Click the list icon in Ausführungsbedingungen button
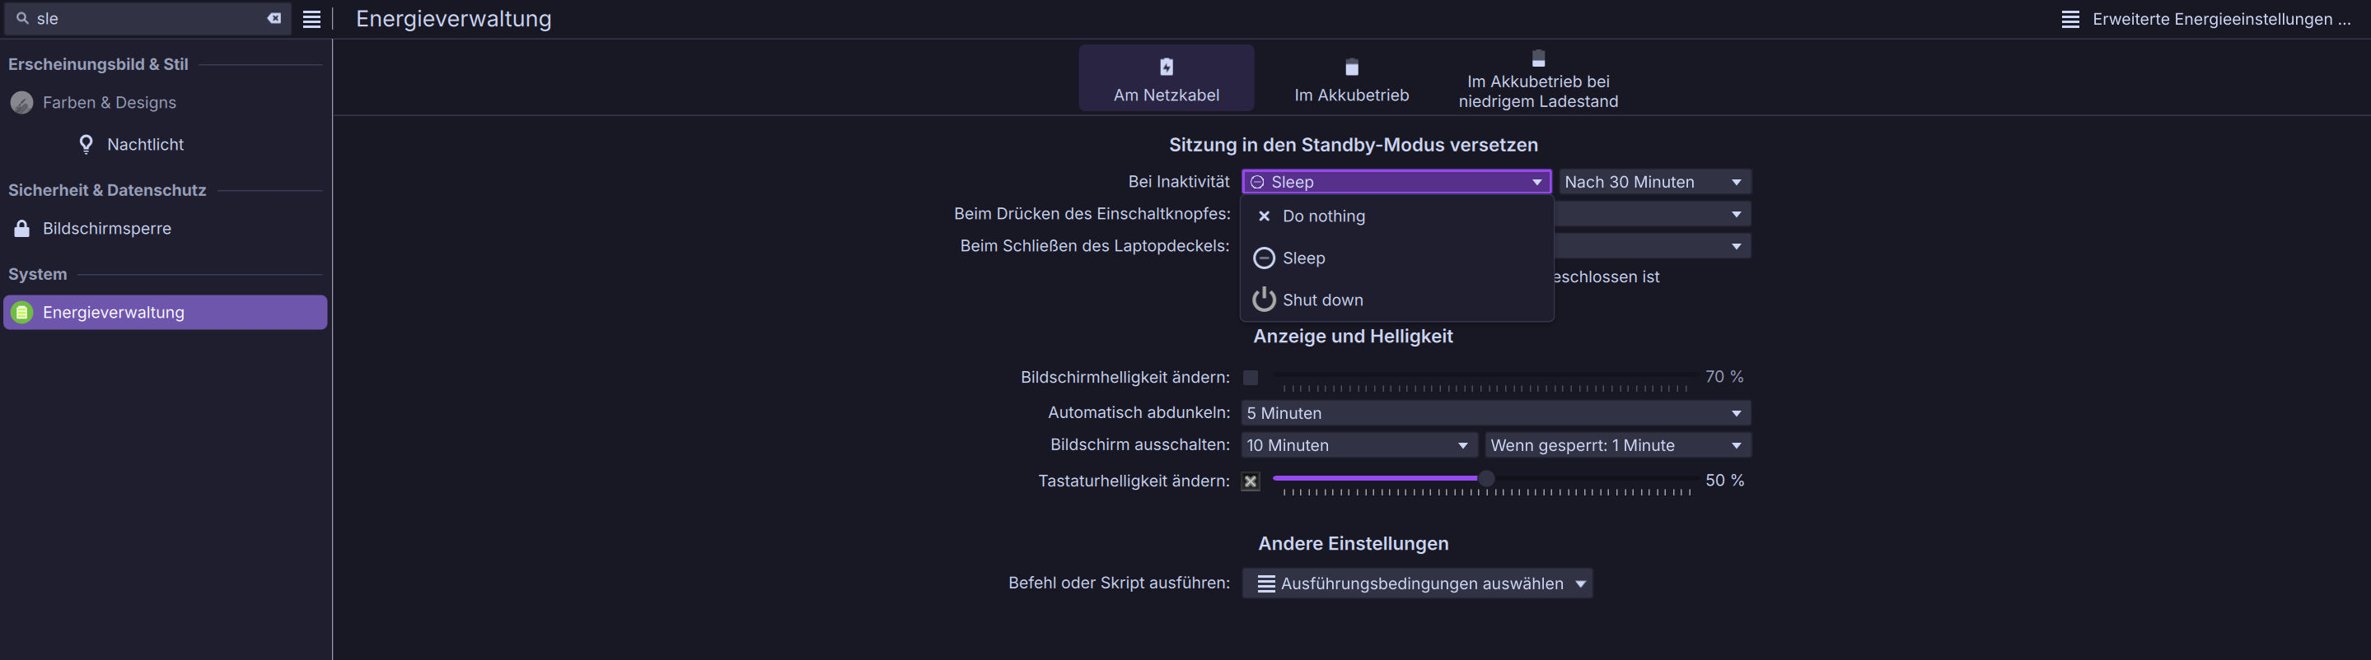 [x=1266, y=583]
